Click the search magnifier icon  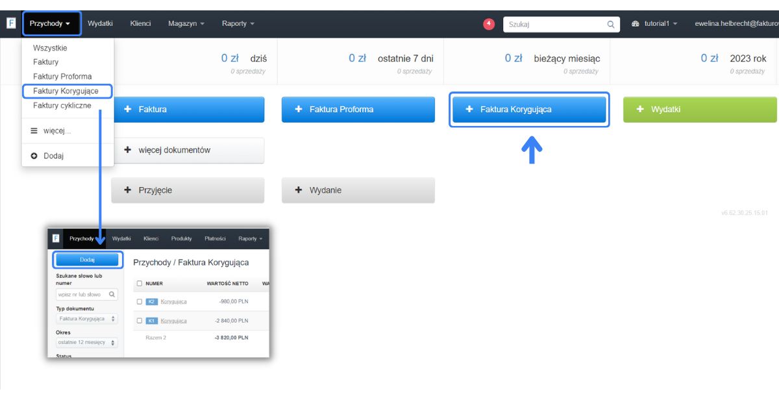coord(611,24)
